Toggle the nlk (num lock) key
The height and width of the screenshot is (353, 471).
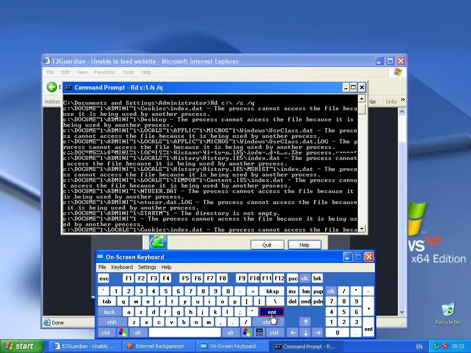click(331, 291)
